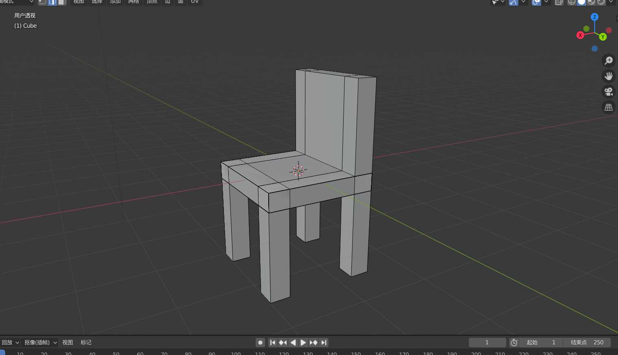Image resolution: width=618 pixels, height=355 pixels.
Task: Open the 添加 menu
Action: click(x=115, y=2)
